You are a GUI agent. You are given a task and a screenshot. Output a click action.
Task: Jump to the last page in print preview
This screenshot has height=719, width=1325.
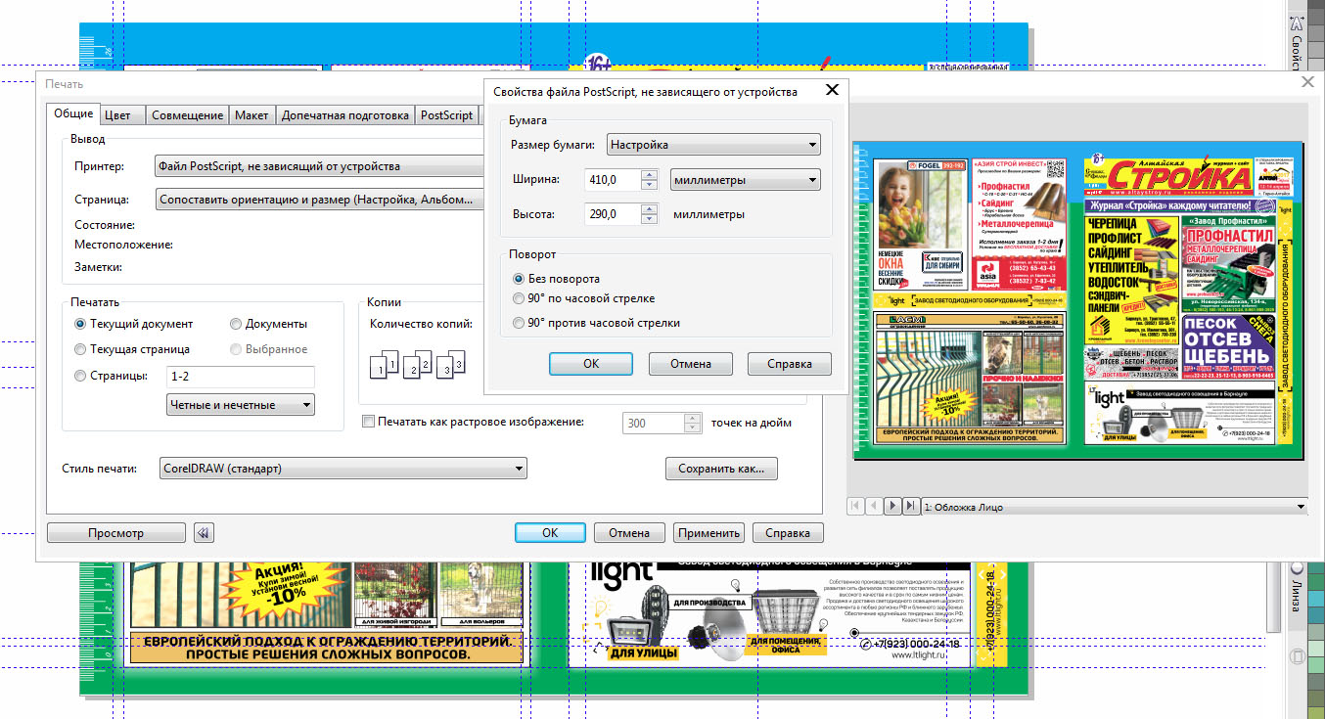[910, 506]
